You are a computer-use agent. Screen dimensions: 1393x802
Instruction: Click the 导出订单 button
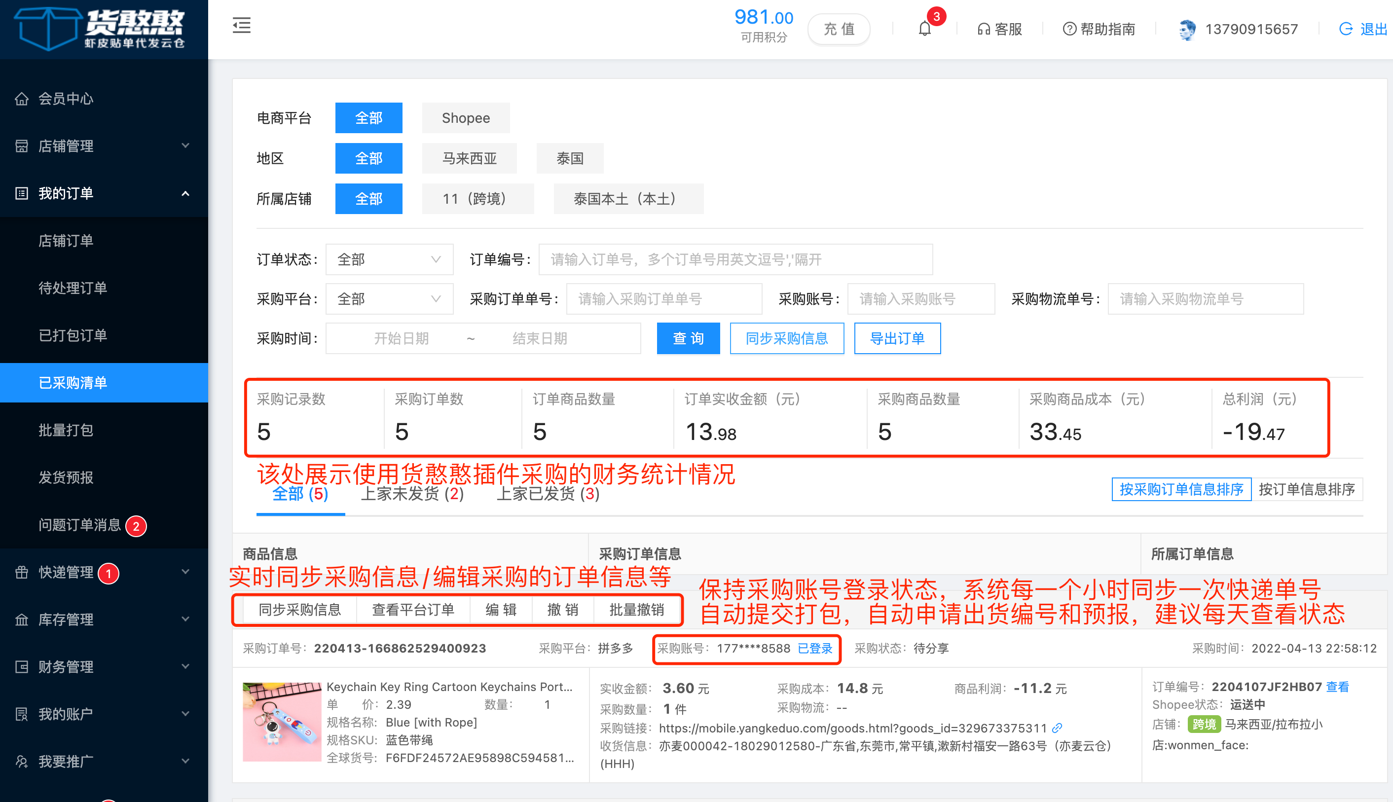click(897, 338)
